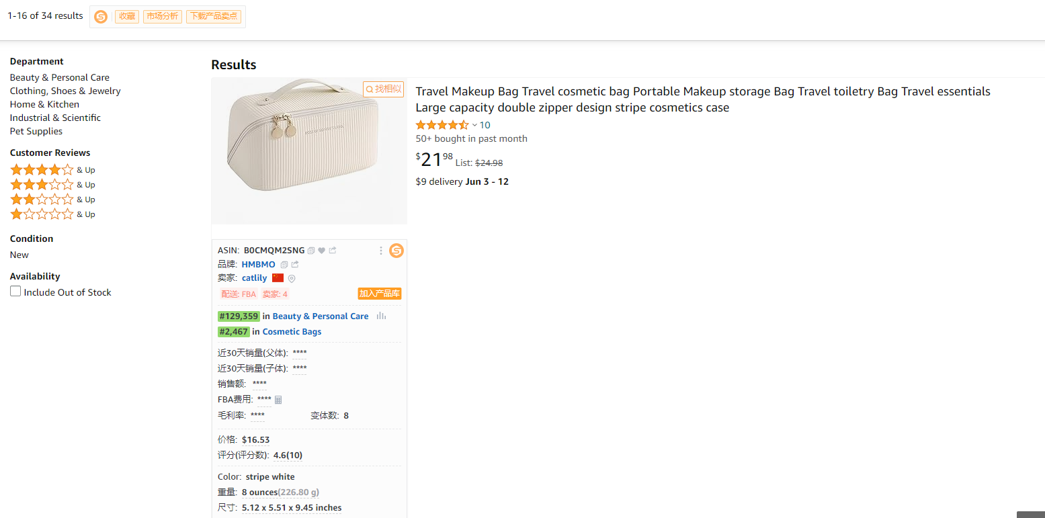
Task: Click the orange S logo in the product panel
Action: pyautogui.click(x=396, y=251)
